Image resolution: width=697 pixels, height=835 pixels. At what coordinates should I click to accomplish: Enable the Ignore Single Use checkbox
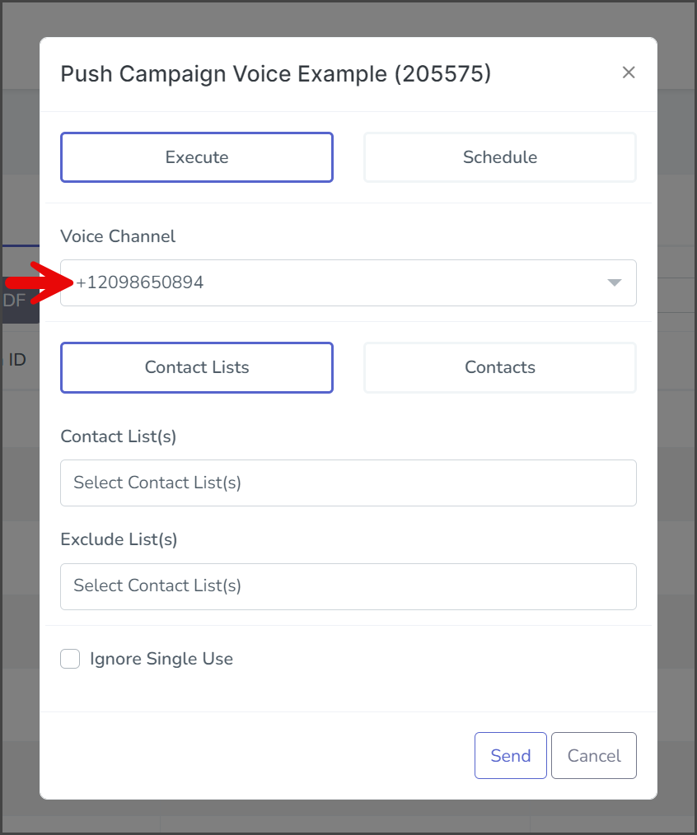[70, 659]
